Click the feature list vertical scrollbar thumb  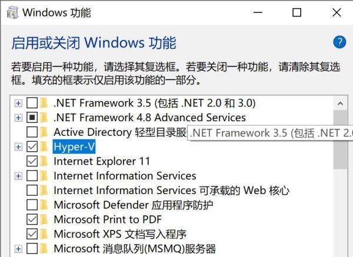339,144
